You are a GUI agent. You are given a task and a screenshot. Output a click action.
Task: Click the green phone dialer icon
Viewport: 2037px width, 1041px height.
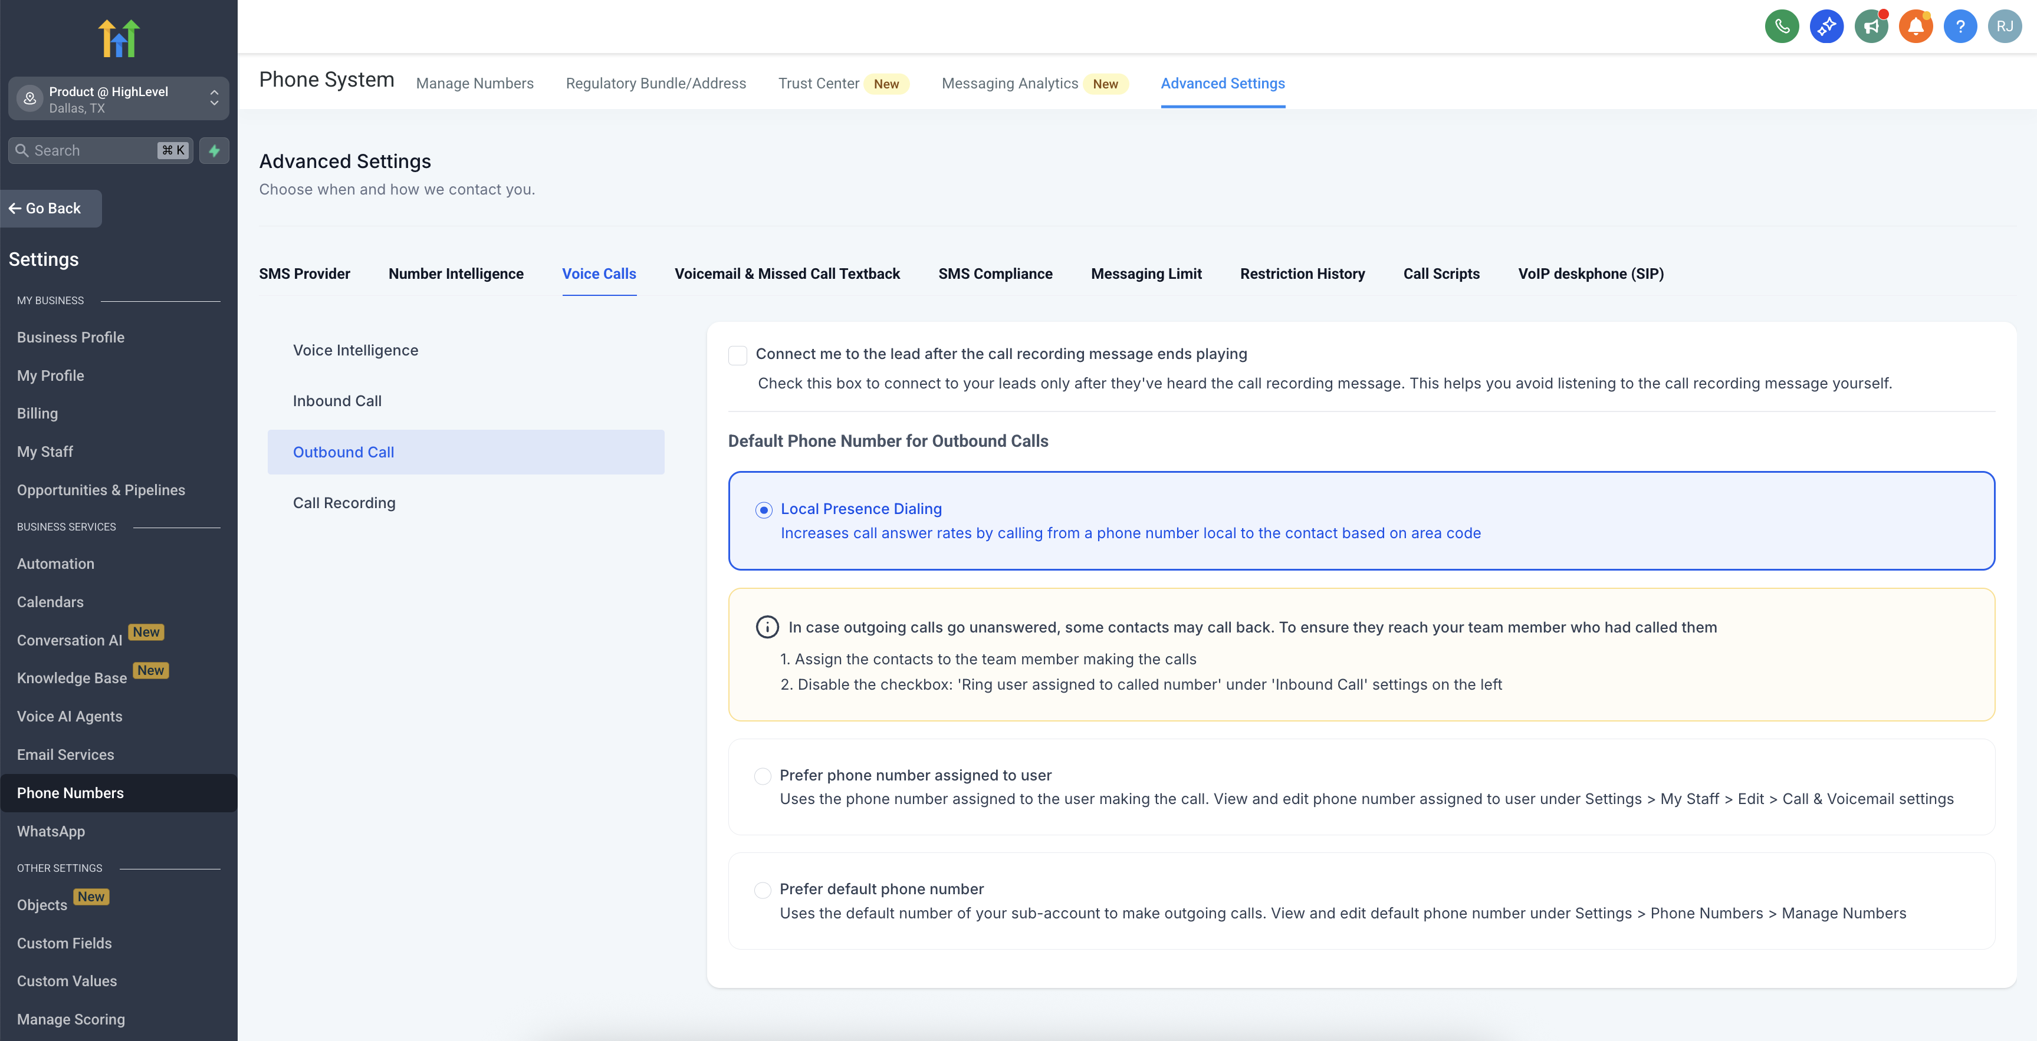tap(1782, 27)
